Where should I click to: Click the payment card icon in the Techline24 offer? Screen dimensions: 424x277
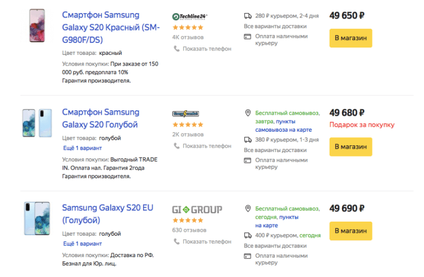coord(248,37)
